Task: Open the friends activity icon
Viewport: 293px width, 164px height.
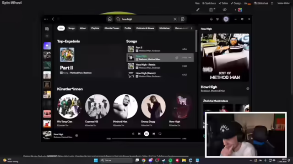Action: [x=217, y=19]
